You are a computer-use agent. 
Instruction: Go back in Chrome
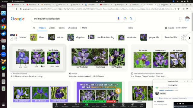[9, 9]
